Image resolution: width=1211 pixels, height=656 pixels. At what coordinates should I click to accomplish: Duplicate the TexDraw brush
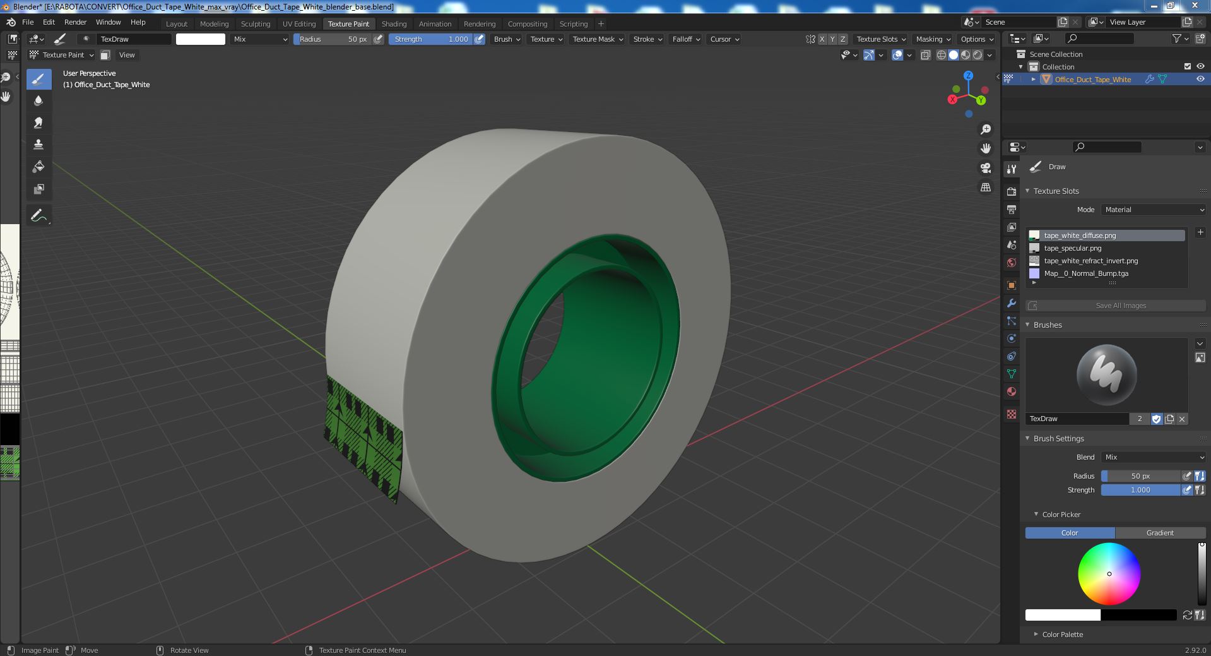coord(1169,419)
